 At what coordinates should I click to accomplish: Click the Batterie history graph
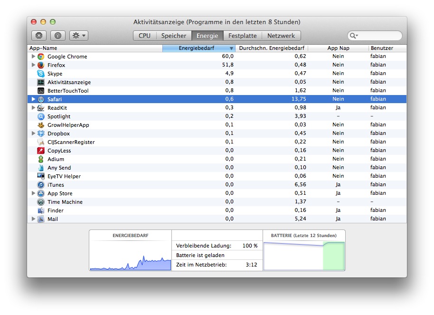304,255
